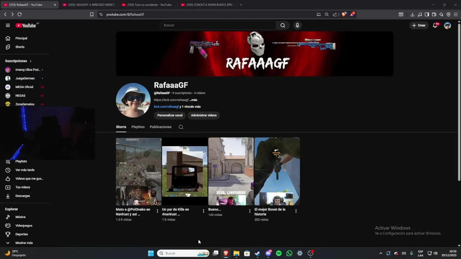This screenshot has height=259, width=461.
Task: Click 'Administrar videos' button
Action: (204, 115)
